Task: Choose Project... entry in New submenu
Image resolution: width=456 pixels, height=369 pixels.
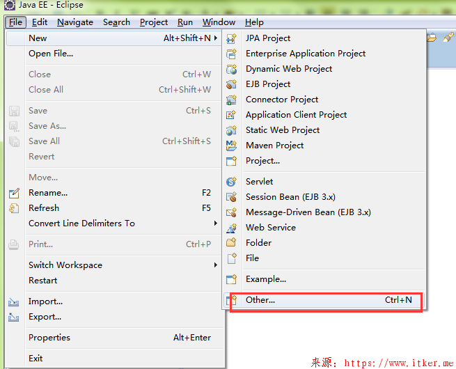Action: (324, 161)
